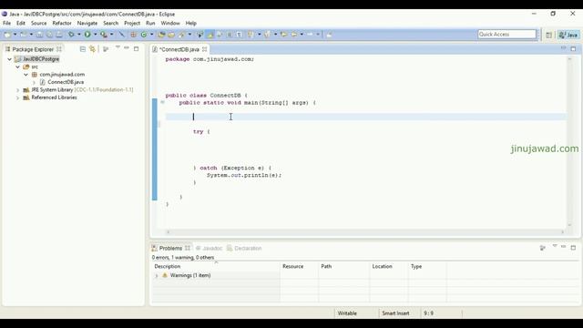This screenshot has width=583, height=328.
Task: Sort problems by Resource column header
Action: tap(299, 266)
